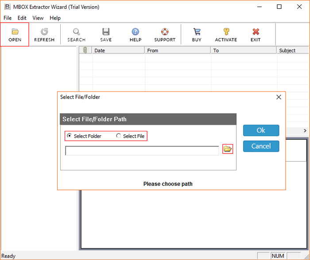Click the right arrow of horizontal scrollbar

tap(305, 130)
